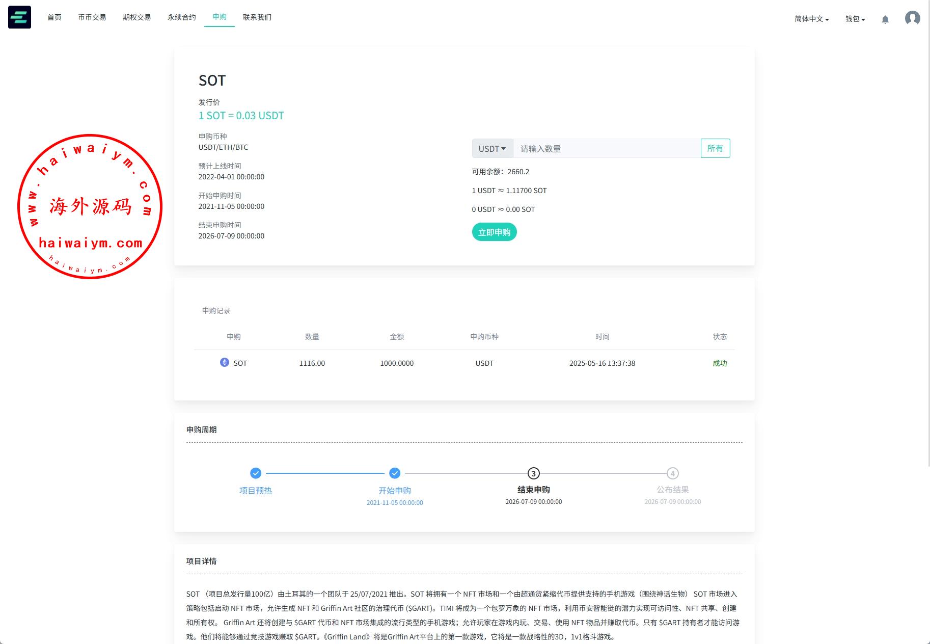
Task: Select the 申购 subscription tab
Action: click(220, 17)
